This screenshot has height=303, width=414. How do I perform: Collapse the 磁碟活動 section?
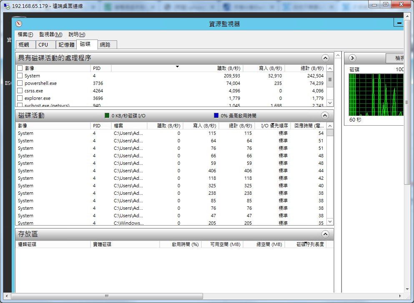[x=325, y=115]
